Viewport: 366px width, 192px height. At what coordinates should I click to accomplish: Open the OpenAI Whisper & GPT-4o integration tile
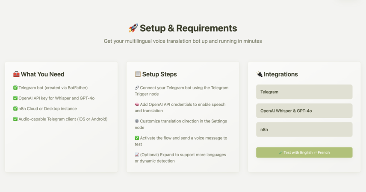(304, 111)
